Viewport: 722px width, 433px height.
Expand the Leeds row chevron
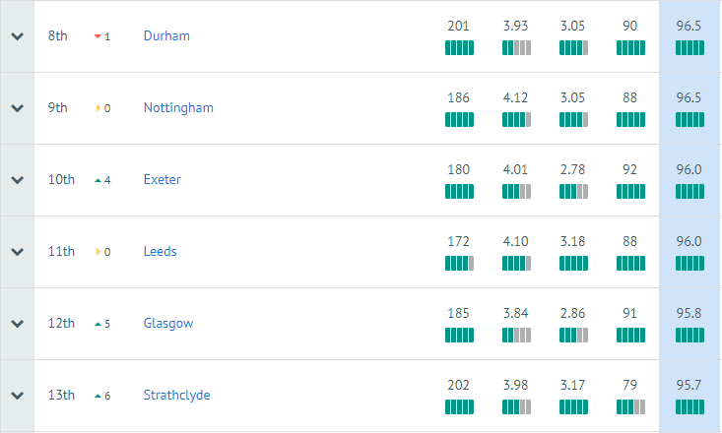[x=17, y=252]
